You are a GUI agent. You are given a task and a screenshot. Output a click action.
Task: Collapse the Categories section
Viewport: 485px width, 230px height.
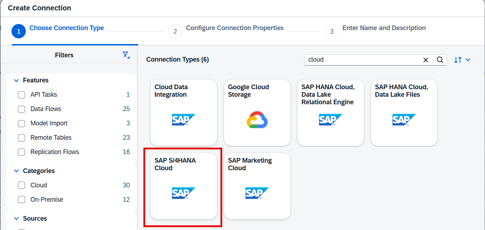pos(16,171)
